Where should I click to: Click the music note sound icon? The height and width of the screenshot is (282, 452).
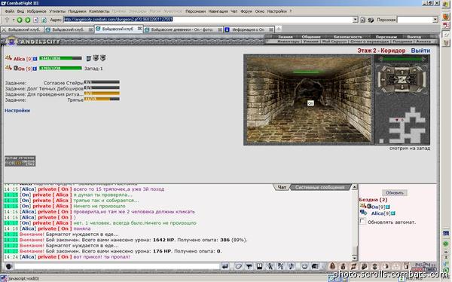click(x=291, y=266)
